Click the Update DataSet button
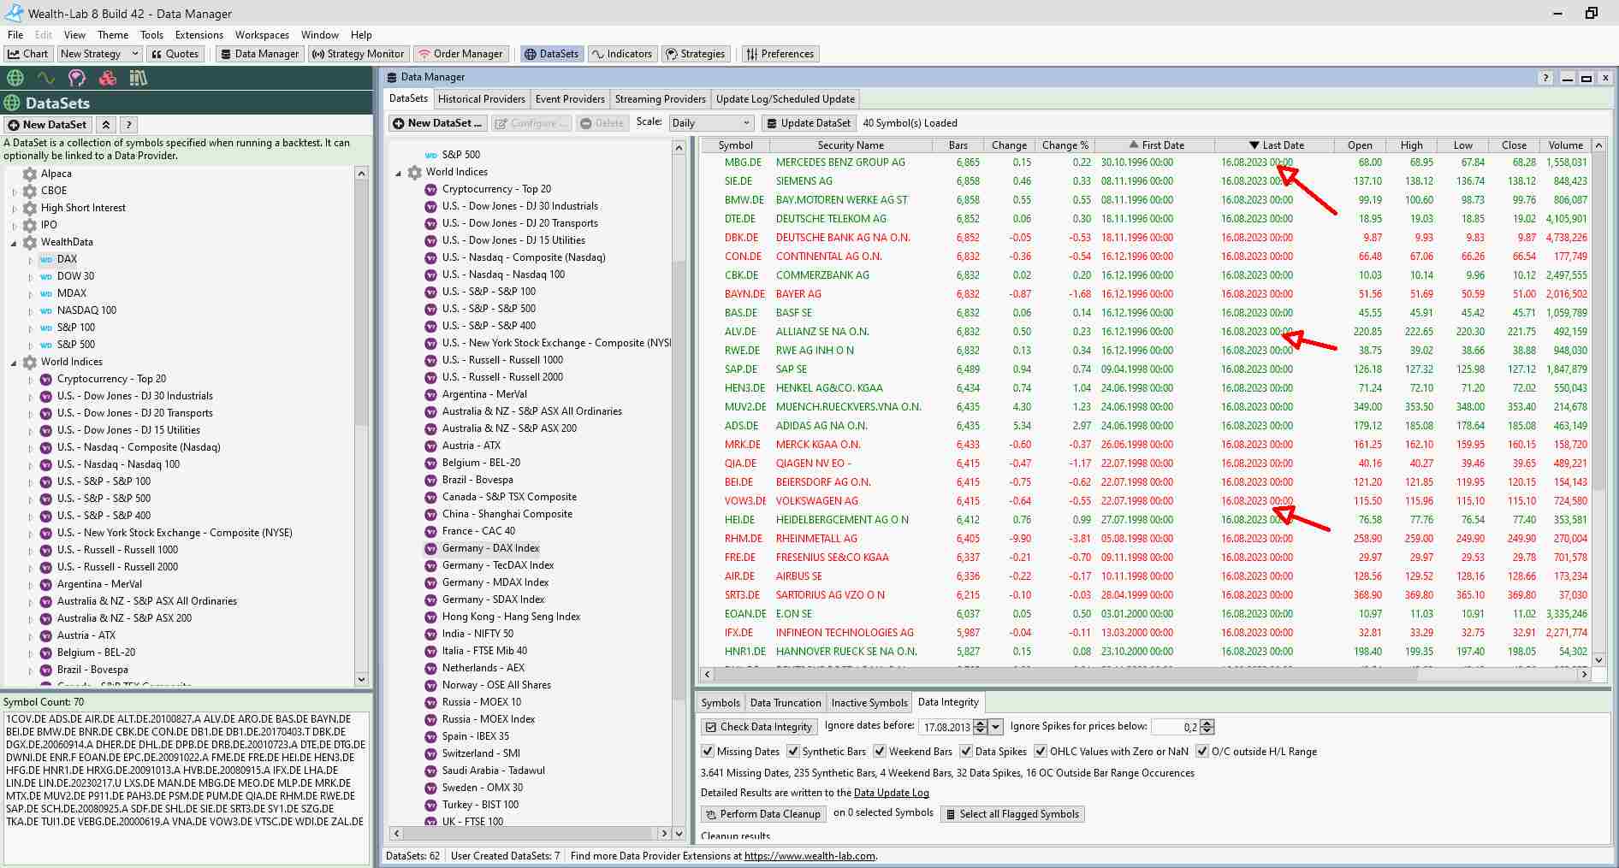The image size is (1619, 868). 808,123
